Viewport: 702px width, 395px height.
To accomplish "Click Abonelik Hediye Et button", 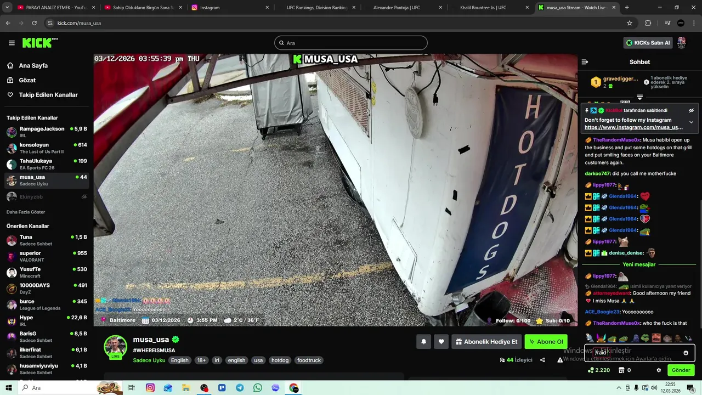I will [486, 342].
